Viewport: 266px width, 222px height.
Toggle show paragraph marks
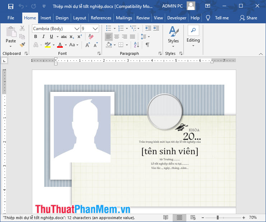[x=148, y=45]
